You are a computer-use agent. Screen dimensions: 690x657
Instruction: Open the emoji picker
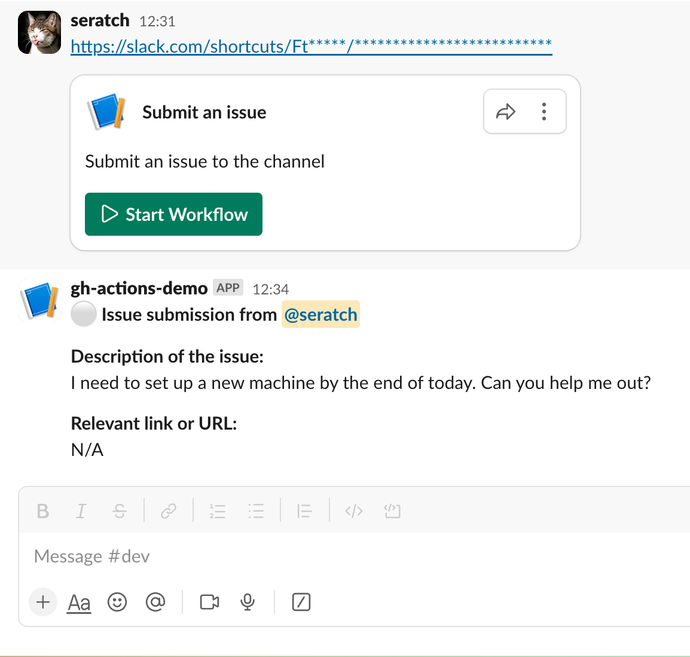(x=117, y=602)
